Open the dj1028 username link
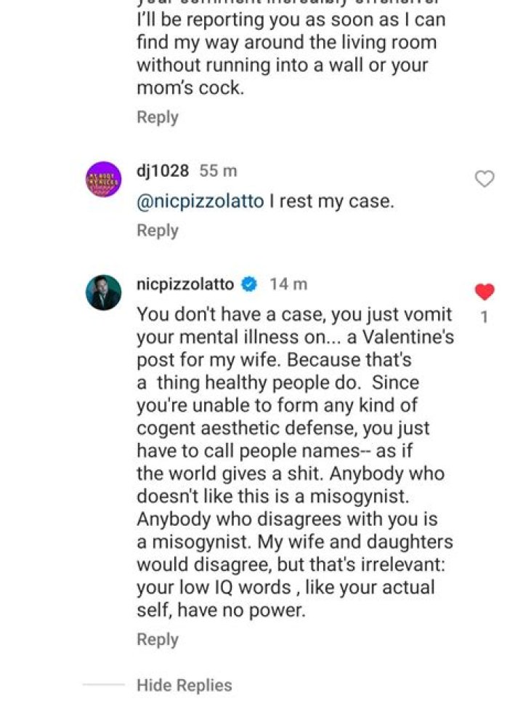 tap(163, 172)
